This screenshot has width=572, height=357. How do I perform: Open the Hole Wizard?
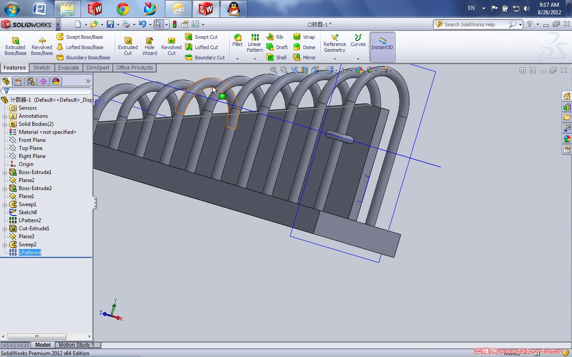(149, 46)
